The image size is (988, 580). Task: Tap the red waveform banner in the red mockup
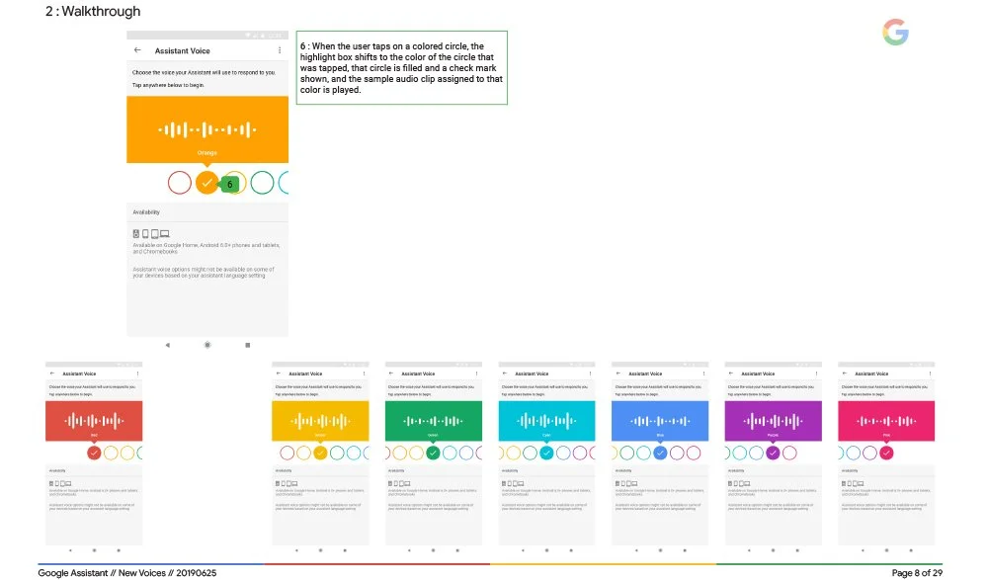(x=94, y=421)
